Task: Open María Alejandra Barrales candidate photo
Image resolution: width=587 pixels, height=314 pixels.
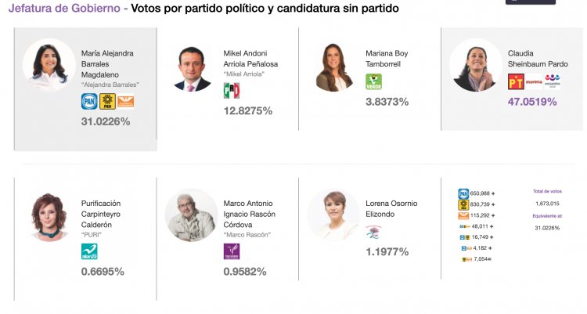Action: [49, 65]
